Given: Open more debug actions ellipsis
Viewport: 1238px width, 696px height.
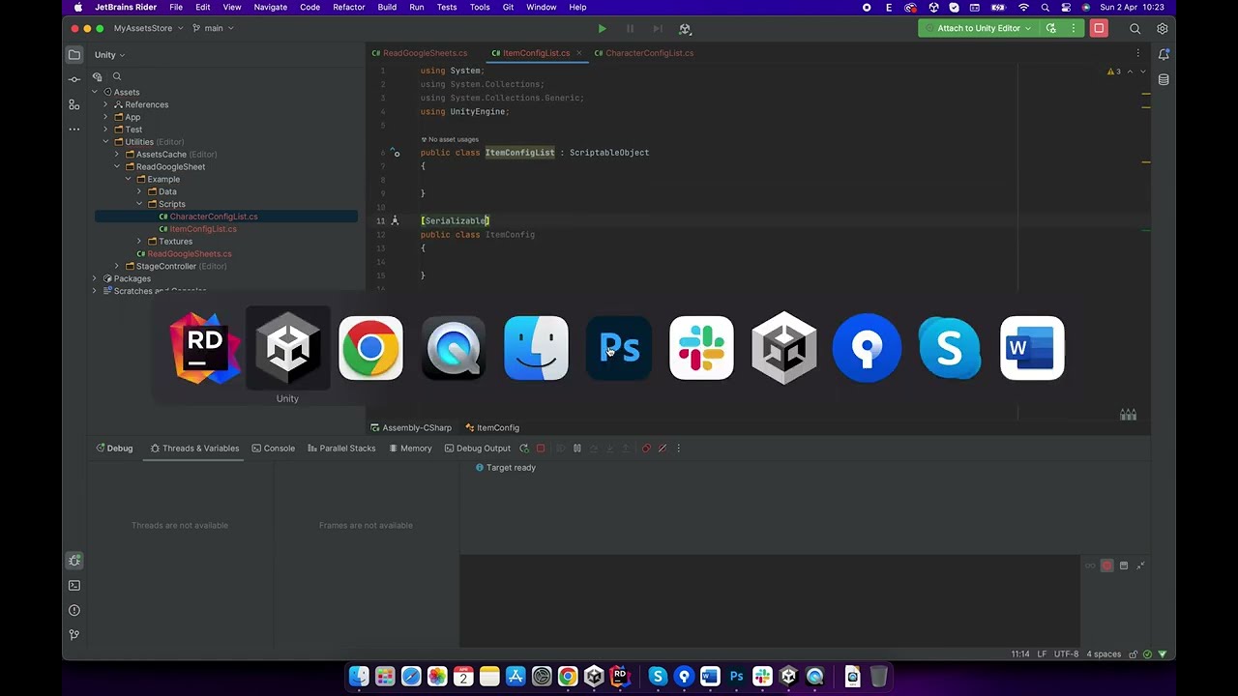Looking at the screenshot, I should pyautogui.click(x=678, y=449).
